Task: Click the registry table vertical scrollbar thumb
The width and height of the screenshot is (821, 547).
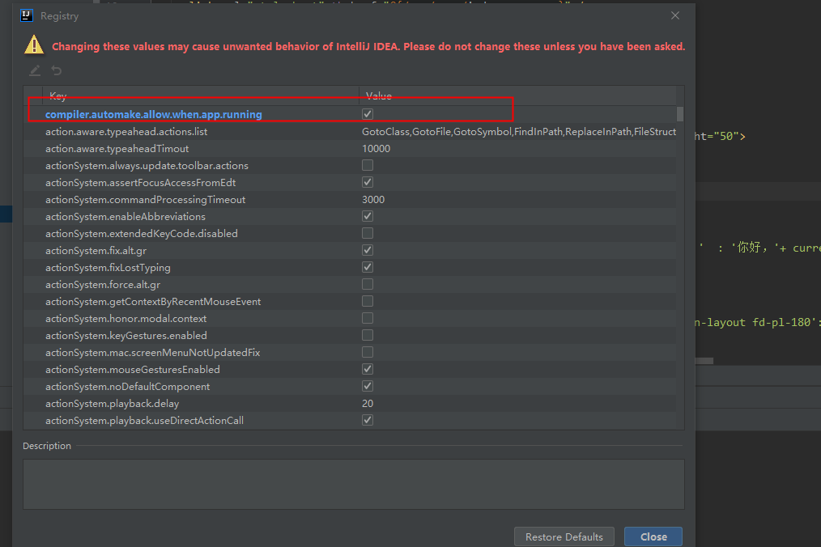Action: [679, 114]
